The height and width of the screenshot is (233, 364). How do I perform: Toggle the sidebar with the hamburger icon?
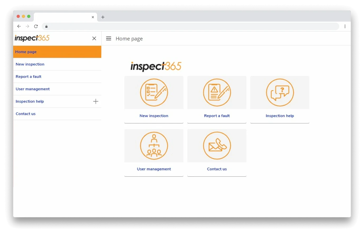click(x=108, y=38)
